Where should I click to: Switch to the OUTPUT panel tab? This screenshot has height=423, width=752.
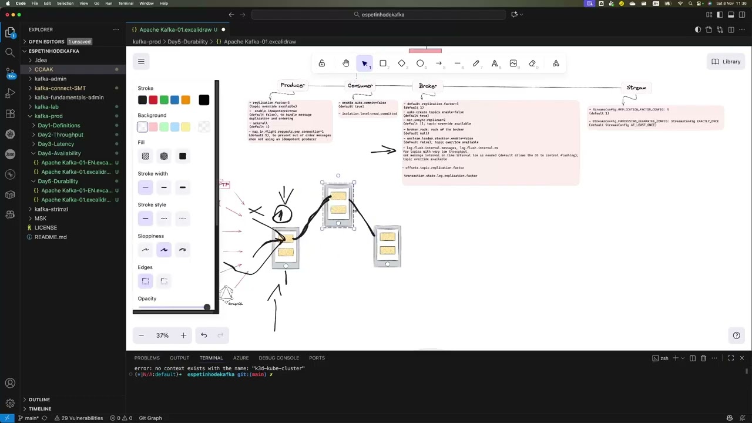click(x=180, y=358)
